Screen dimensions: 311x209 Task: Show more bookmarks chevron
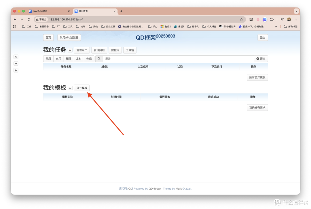pyautogui.click(x=276, y=27)
